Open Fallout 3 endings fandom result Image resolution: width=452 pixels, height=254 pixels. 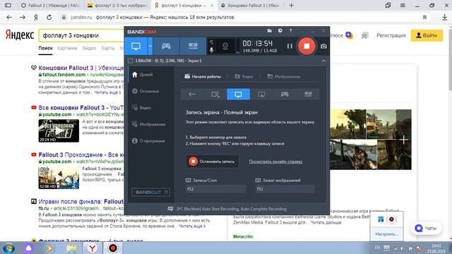pyautogui.click(x=81, y=68)
